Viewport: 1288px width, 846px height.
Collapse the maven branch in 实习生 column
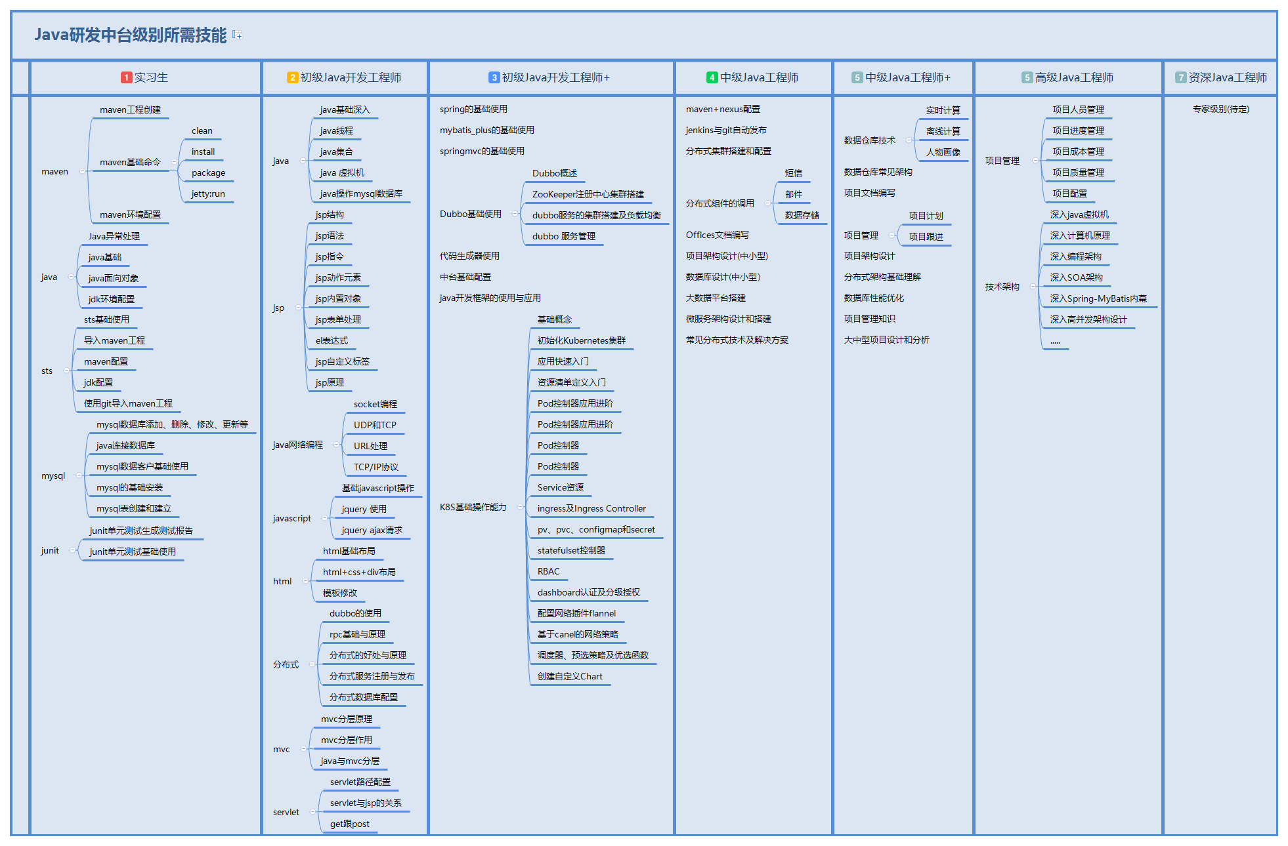point(82,171)
